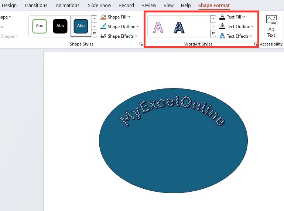This screenshot has width=284, height=211.
Task: Click the MyExcelOnline curved text
Action: point(172,111)
